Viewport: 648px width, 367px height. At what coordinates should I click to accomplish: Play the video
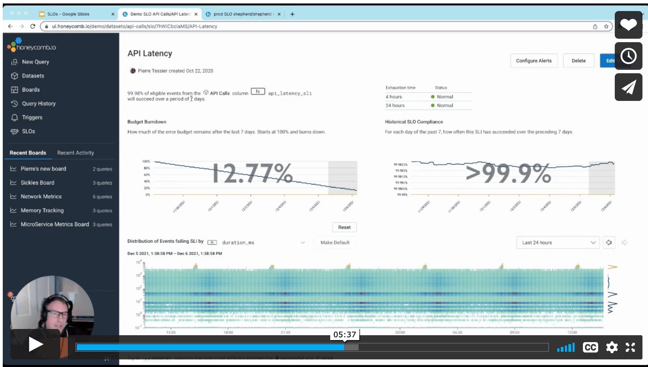pyautogui.click(x=35, y=344)
